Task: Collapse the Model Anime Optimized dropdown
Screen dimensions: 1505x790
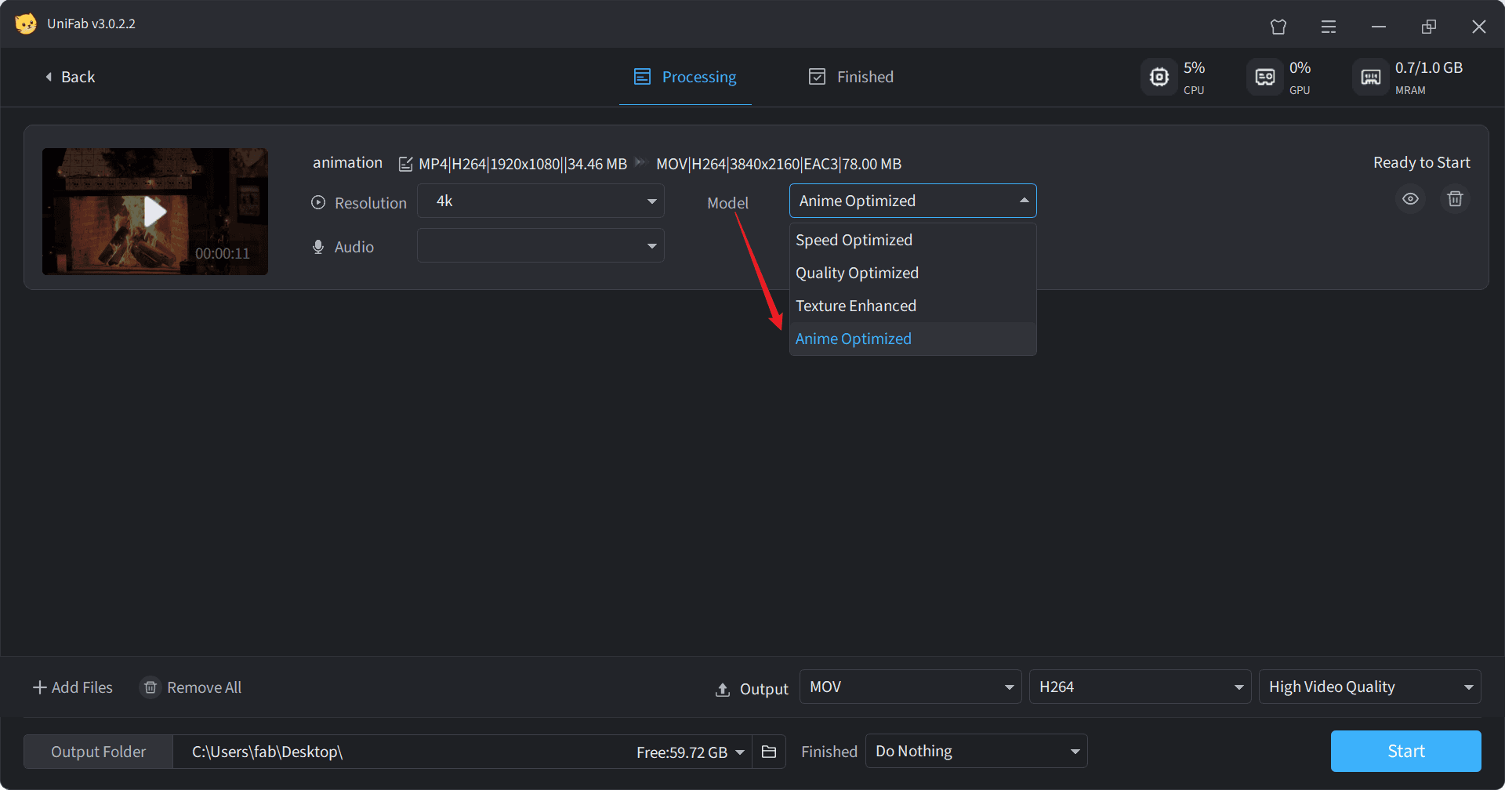Action: point(912,201)
